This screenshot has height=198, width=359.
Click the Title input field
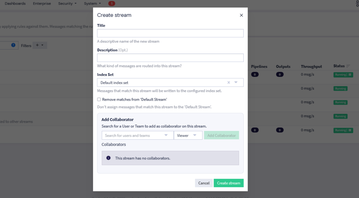(x=170, y=33)
